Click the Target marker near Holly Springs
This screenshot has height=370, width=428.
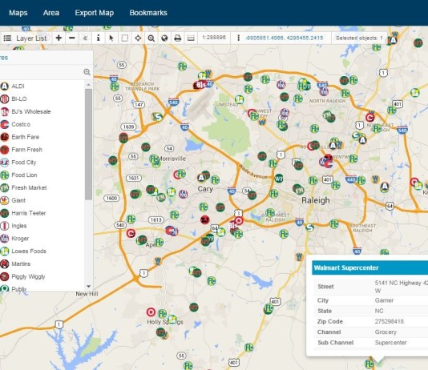[151, 312]
